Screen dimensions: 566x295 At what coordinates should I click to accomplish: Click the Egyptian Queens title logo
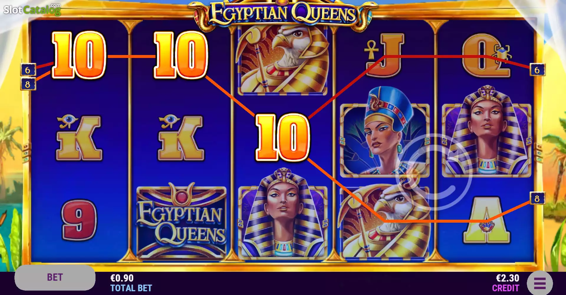click(x=283, y=14)
